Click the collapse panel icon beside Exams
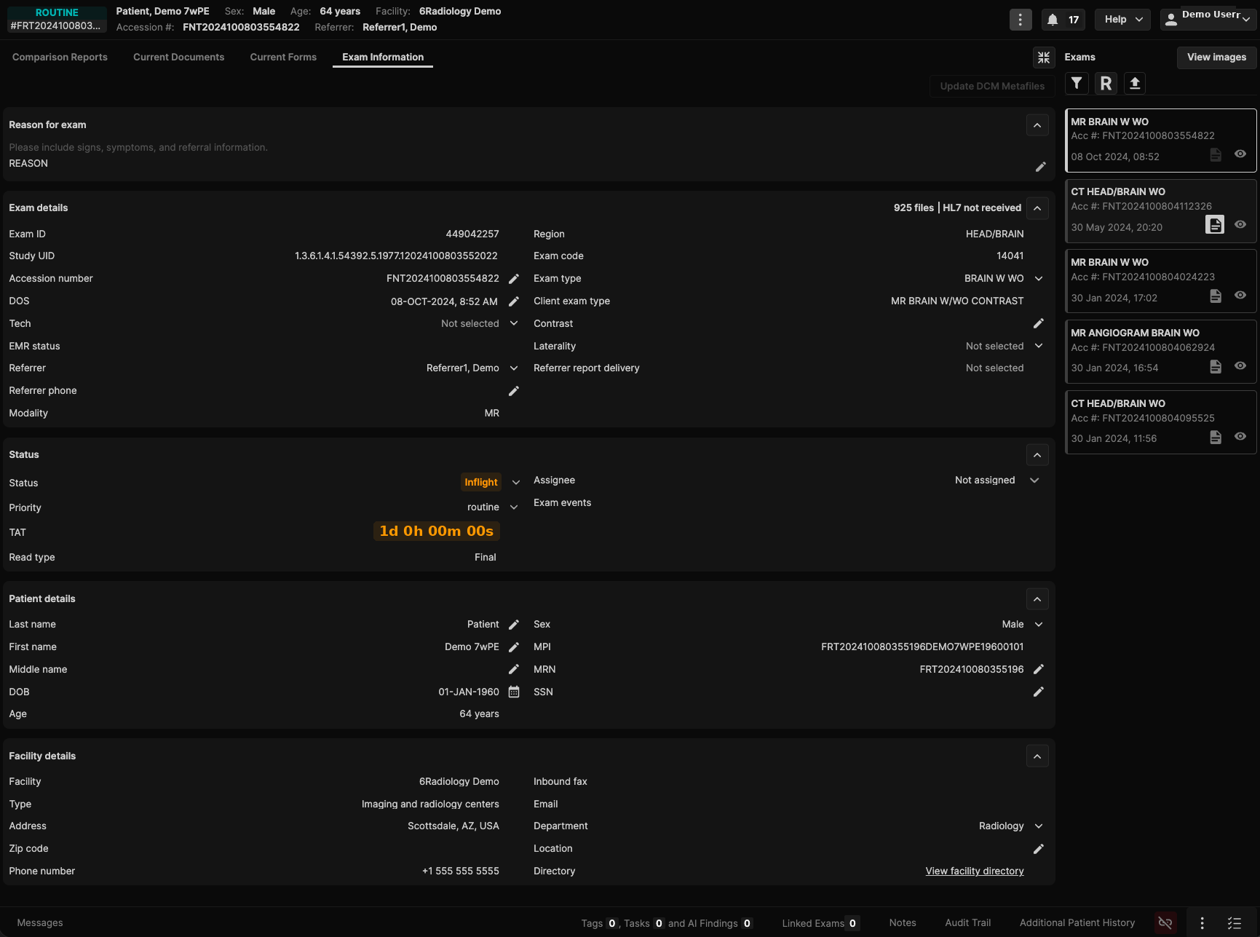Viewport: 1260px width, 937px height. tap(1044, 58)
